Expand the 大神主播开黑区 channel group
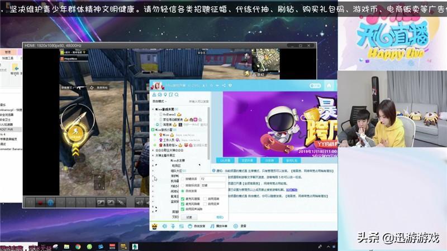The height and width of the screenshot is (251, 447). pos(153,156)
